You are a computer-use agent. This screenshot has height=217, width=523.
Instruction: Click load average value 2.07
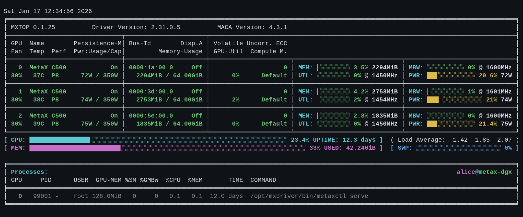point(504,140)
